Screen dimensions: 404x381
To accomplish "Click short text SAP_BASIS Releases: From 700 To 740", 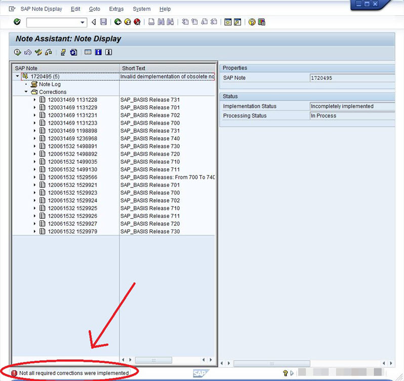I will [168, 177].
